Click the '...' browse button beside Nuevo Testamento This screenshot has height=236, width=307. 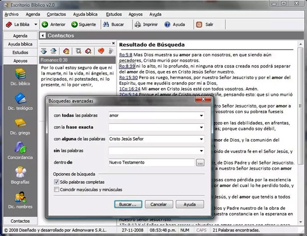tap(200, 163)
